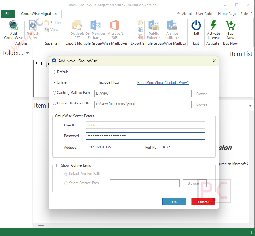Click the Caching Mailbox Path text field
The height and width of the screenshot is (236, 255).
[x=141, y=94]
